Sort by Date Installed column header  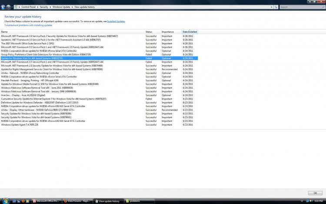coord(190,32)
